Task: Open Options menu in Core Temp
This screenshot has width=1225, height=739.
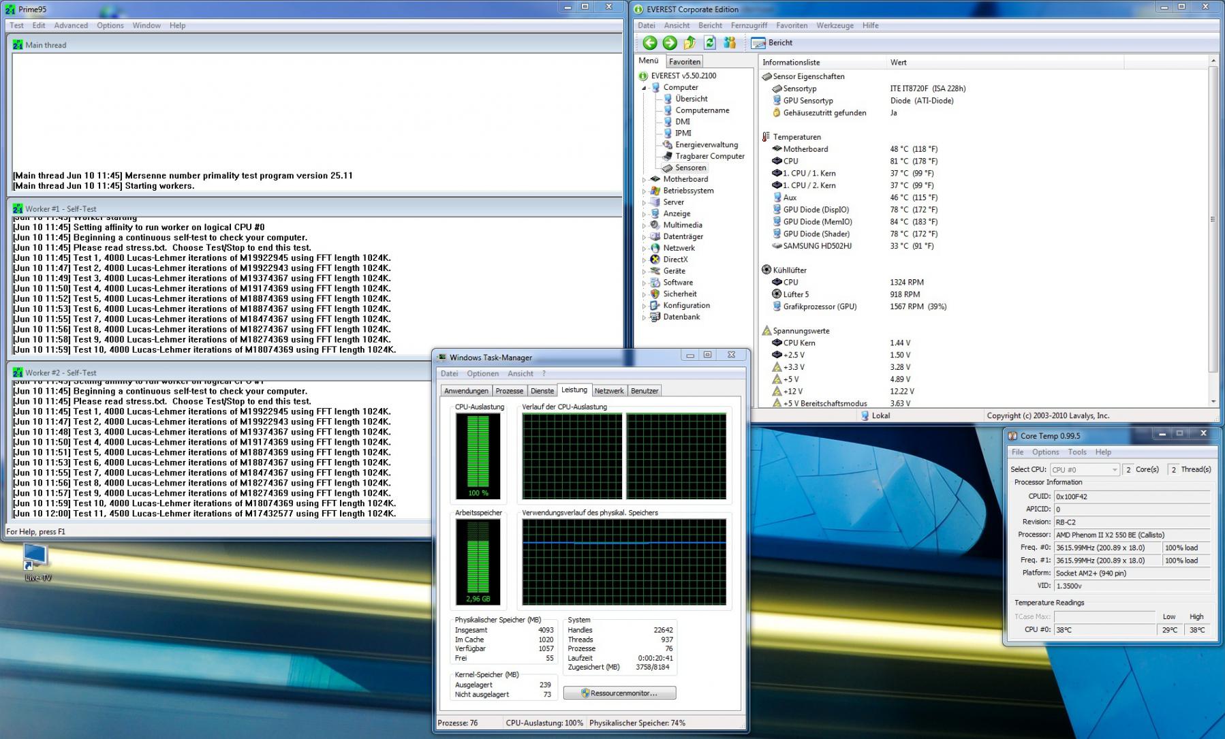Action: [x=1044, y=452]
